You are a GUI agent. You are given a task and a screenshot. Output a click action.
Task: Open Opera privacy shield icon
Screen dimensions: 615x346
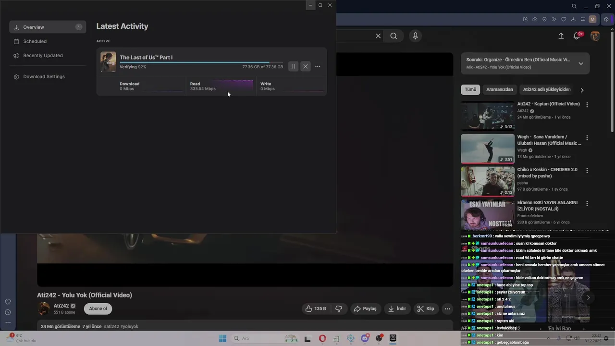(x=544, y=19)
